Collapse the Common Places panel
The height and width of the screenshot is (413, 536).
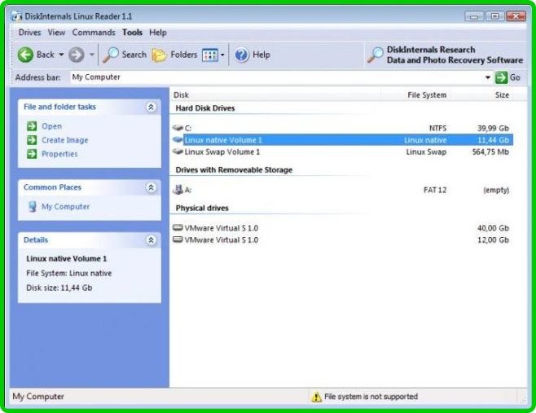click(151, 187)
